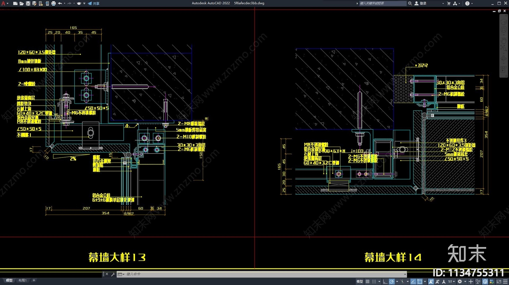Click the annotation monitor plus icon
The width and height of the screenshot is (509, 285).
tap(471, 282)
